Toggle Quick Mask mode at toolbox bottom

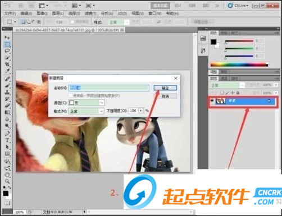pyautogui.click(x=7, y=202)
